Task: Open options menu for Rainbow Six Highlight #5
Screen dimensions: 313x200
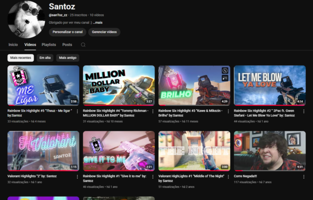Action: (x=77, y=112)
